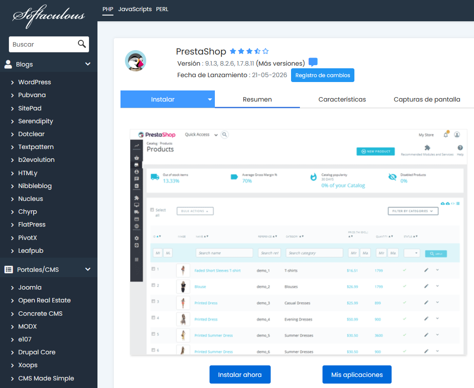The image size is (474, 388).
Task: Open e107 in the sidebar
Action: tap(25, 339)
